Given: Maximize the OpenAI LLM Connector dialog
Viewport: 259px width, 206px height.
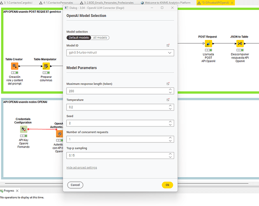Looking at the screenshot, I should 162,8.
